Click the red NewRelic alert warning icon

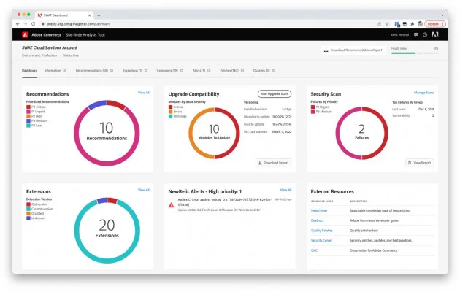171,205
